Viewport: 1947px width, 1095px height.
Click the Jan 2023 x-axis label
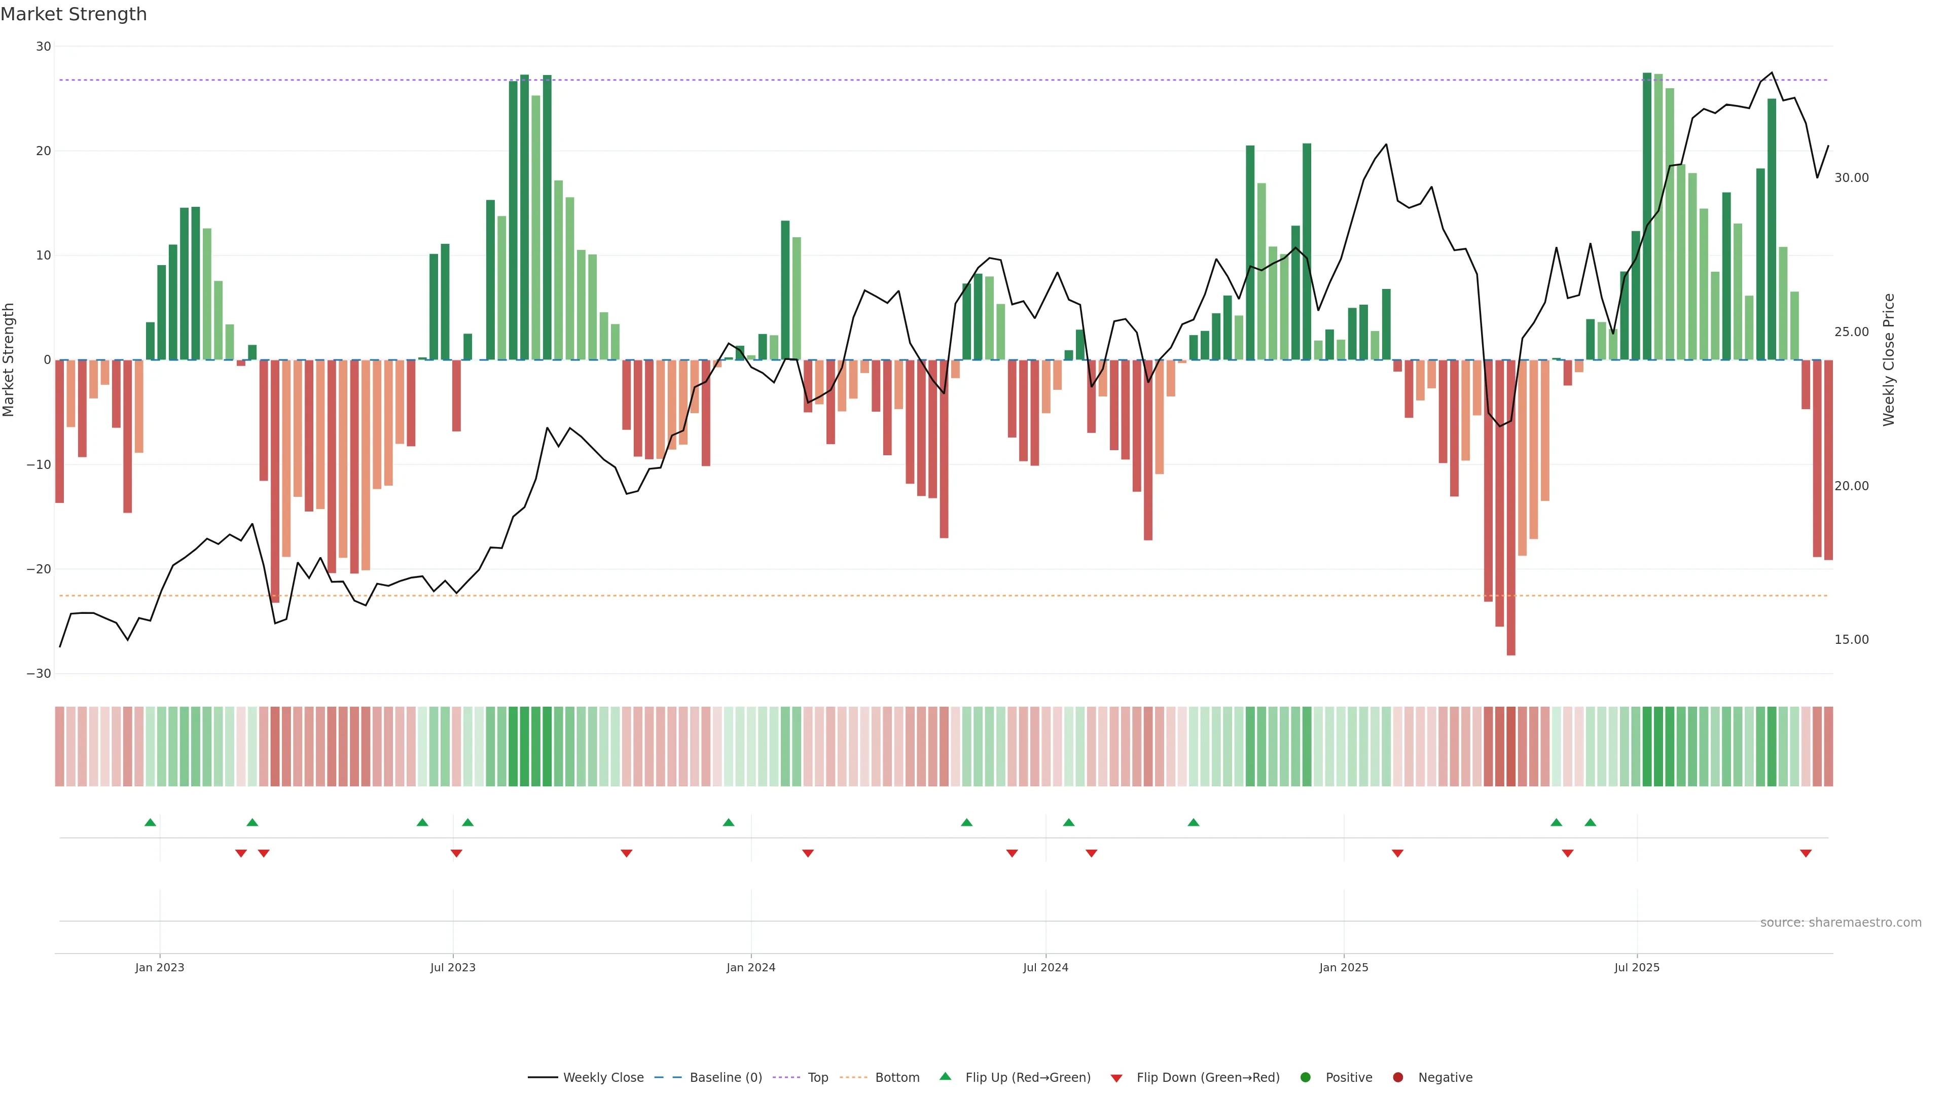click(160, 967)
